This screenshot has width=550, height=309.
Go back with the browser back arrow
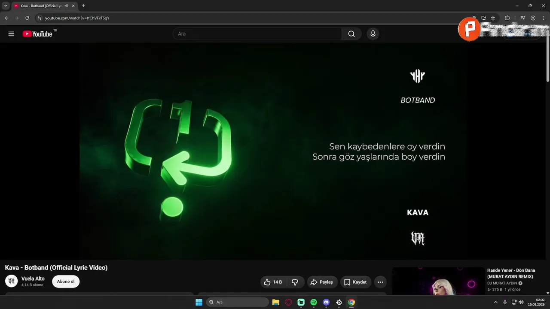6,18
